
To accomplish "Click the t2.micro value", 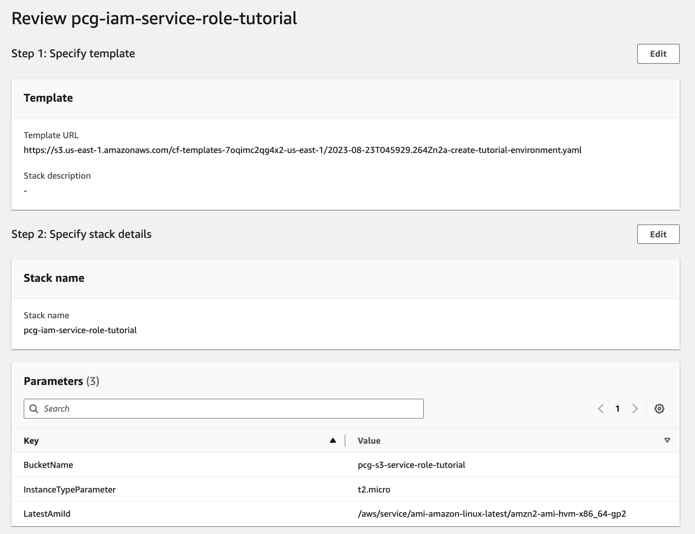I will 374,490.
